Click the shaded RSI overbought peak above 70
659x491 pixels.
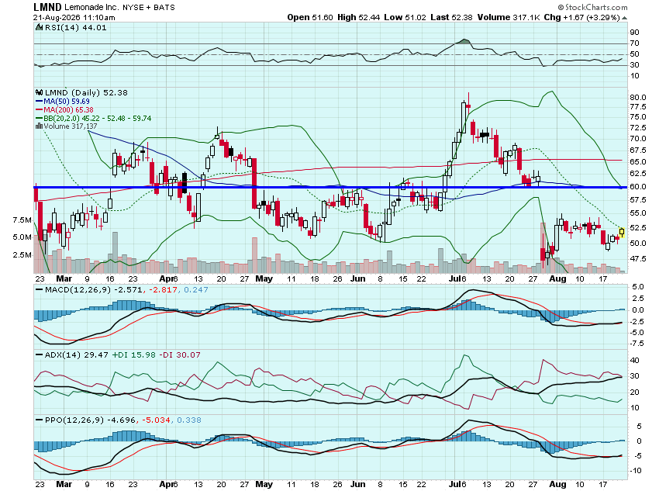(464, 42)
